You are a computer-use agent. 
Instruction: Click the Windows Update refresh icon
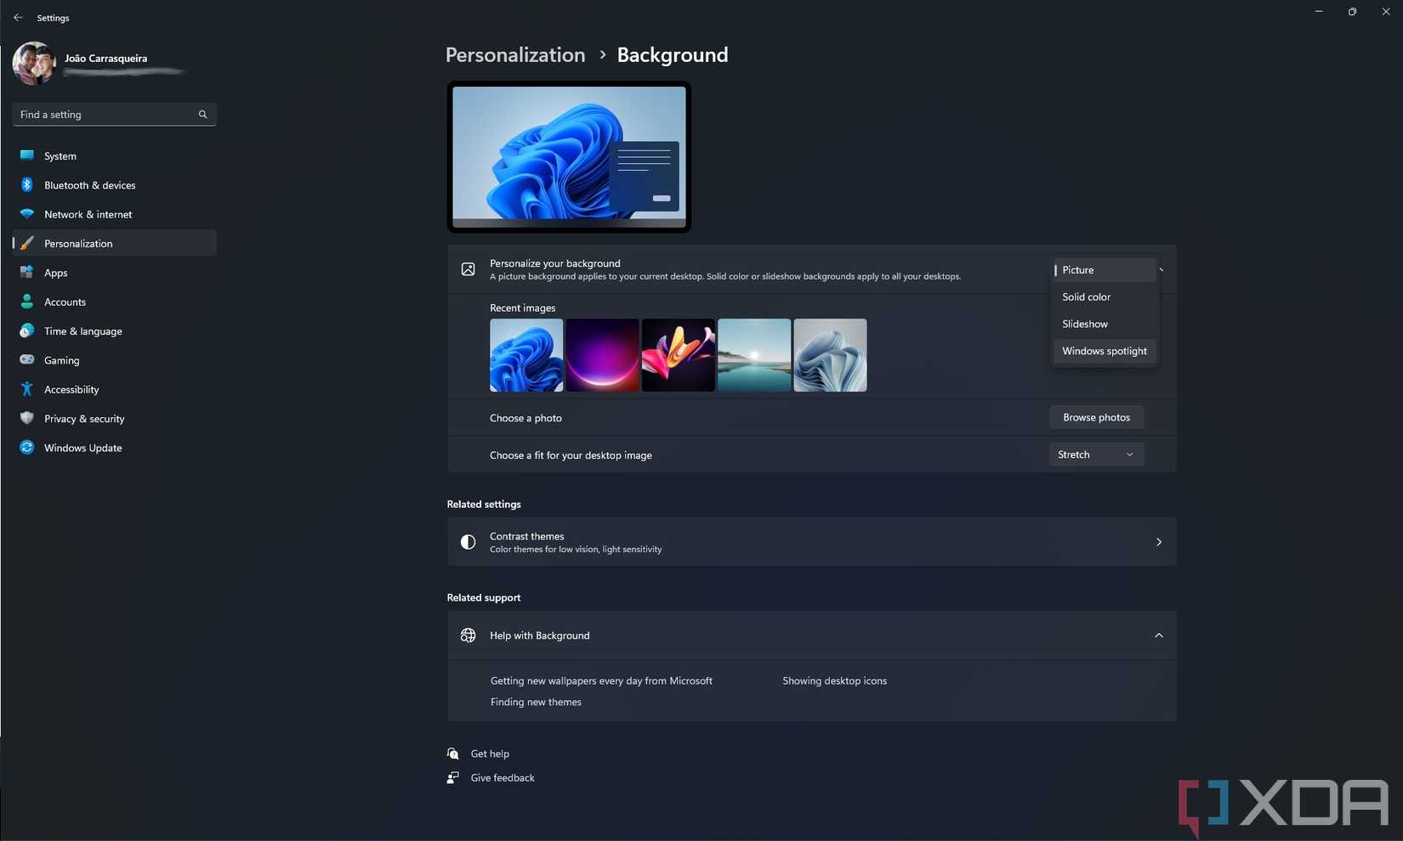pos(27,447)
